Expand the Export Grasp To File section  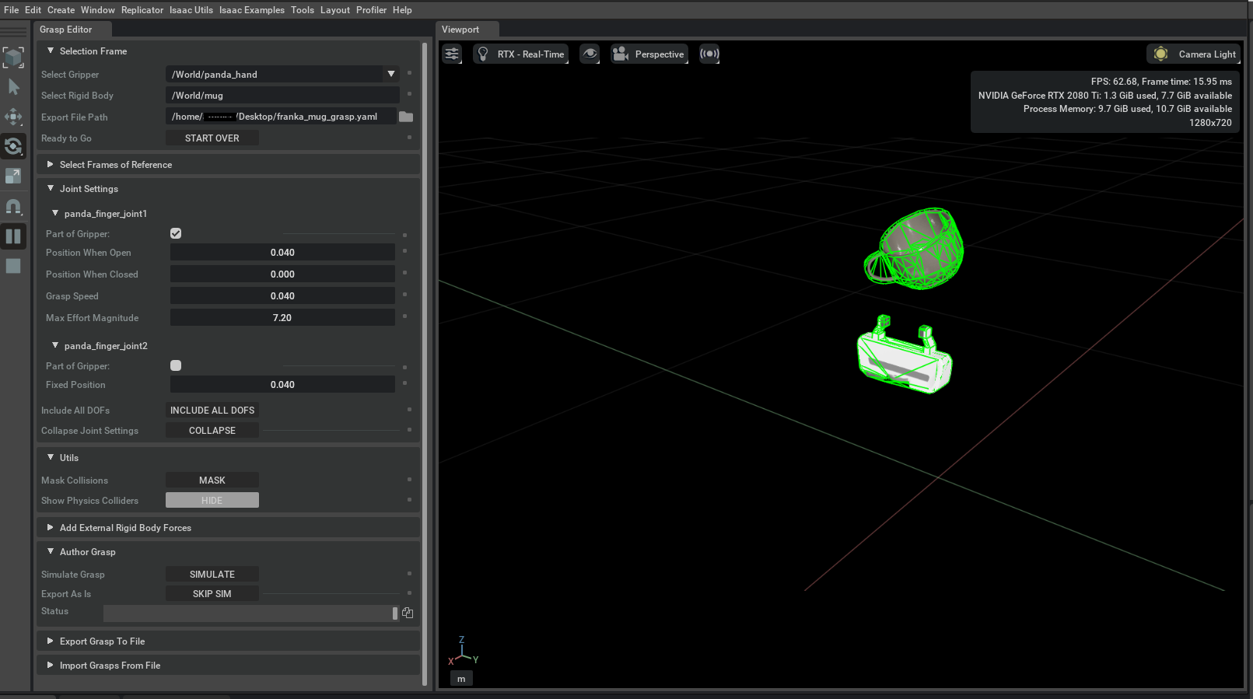(x=102, y=641)
